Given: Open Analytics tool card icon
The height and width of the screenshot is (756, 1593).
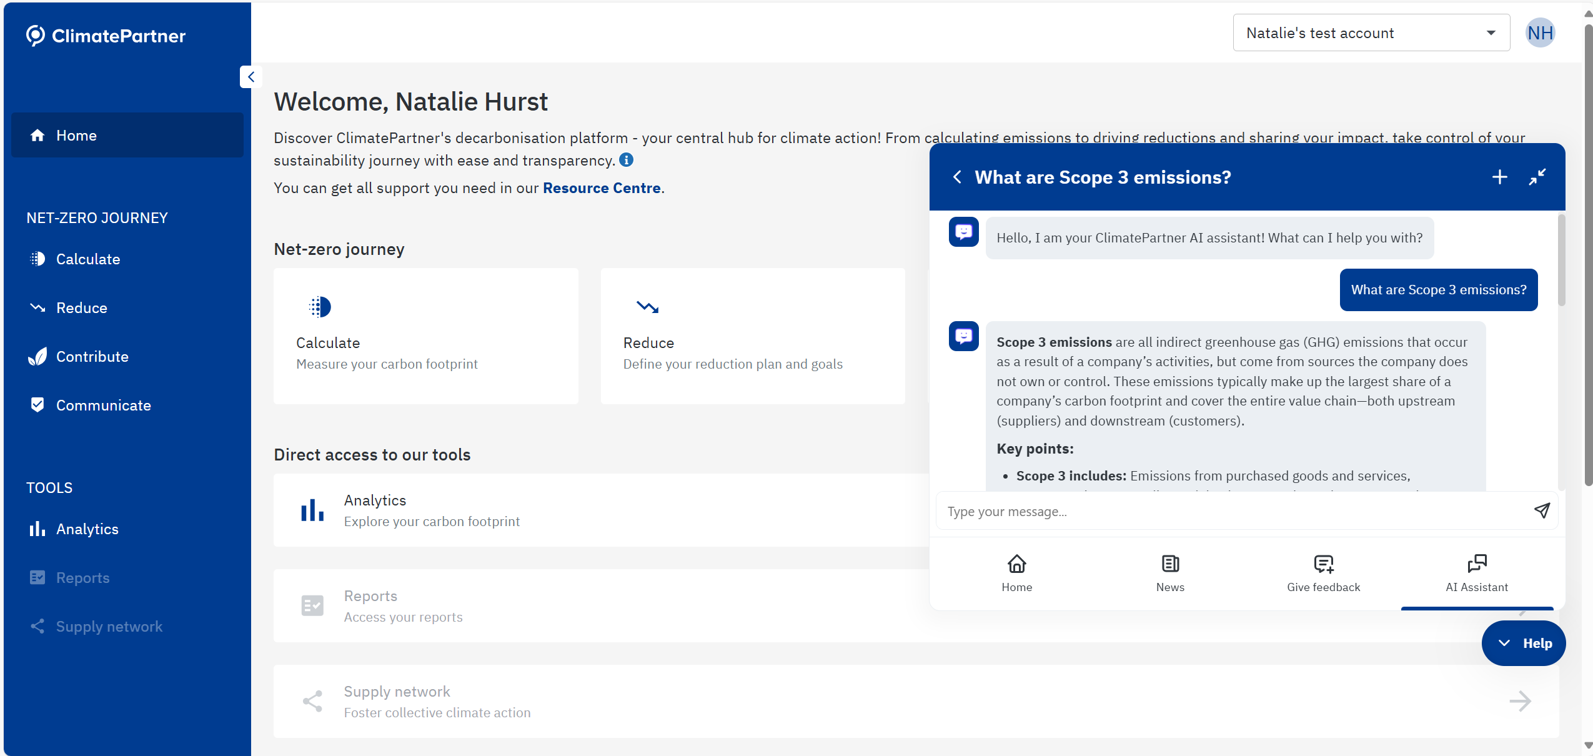Looking at the screenshot, I should click(312, 510).
